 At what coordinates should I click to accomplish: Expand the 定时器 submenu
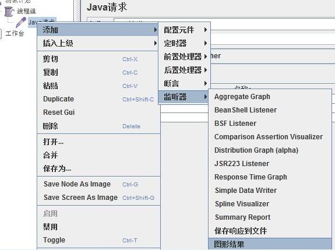pos(185,43)
